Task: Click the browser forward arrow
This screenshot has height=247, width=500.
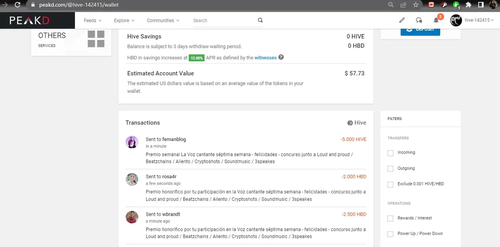Action: [5, 5]
